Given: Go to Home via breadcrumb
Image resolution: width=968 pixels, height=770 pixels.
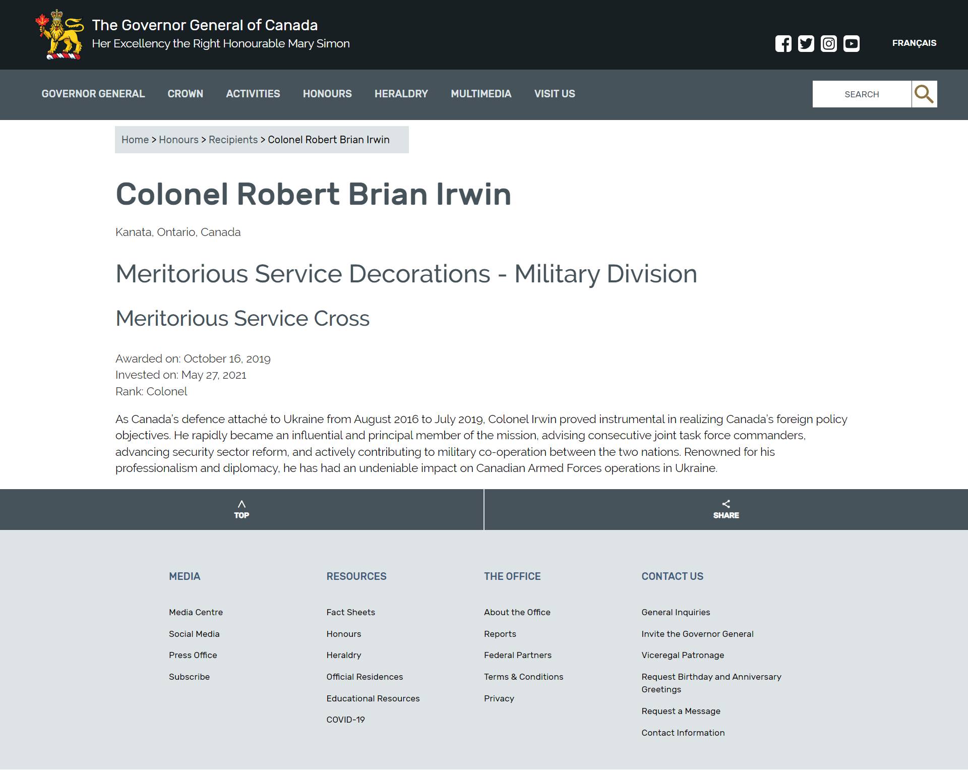Looking at the screenshot, I should (x=135, y=140).
